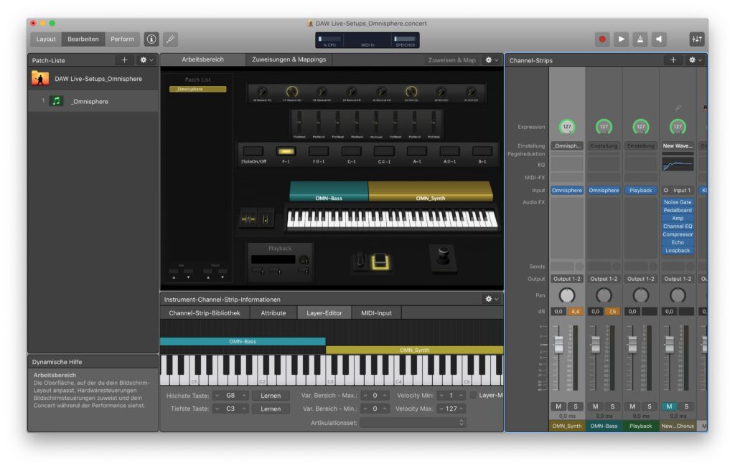Open the workspace gear menu
735x468 pixels.
pyautogui.click(x=491, y=60)
